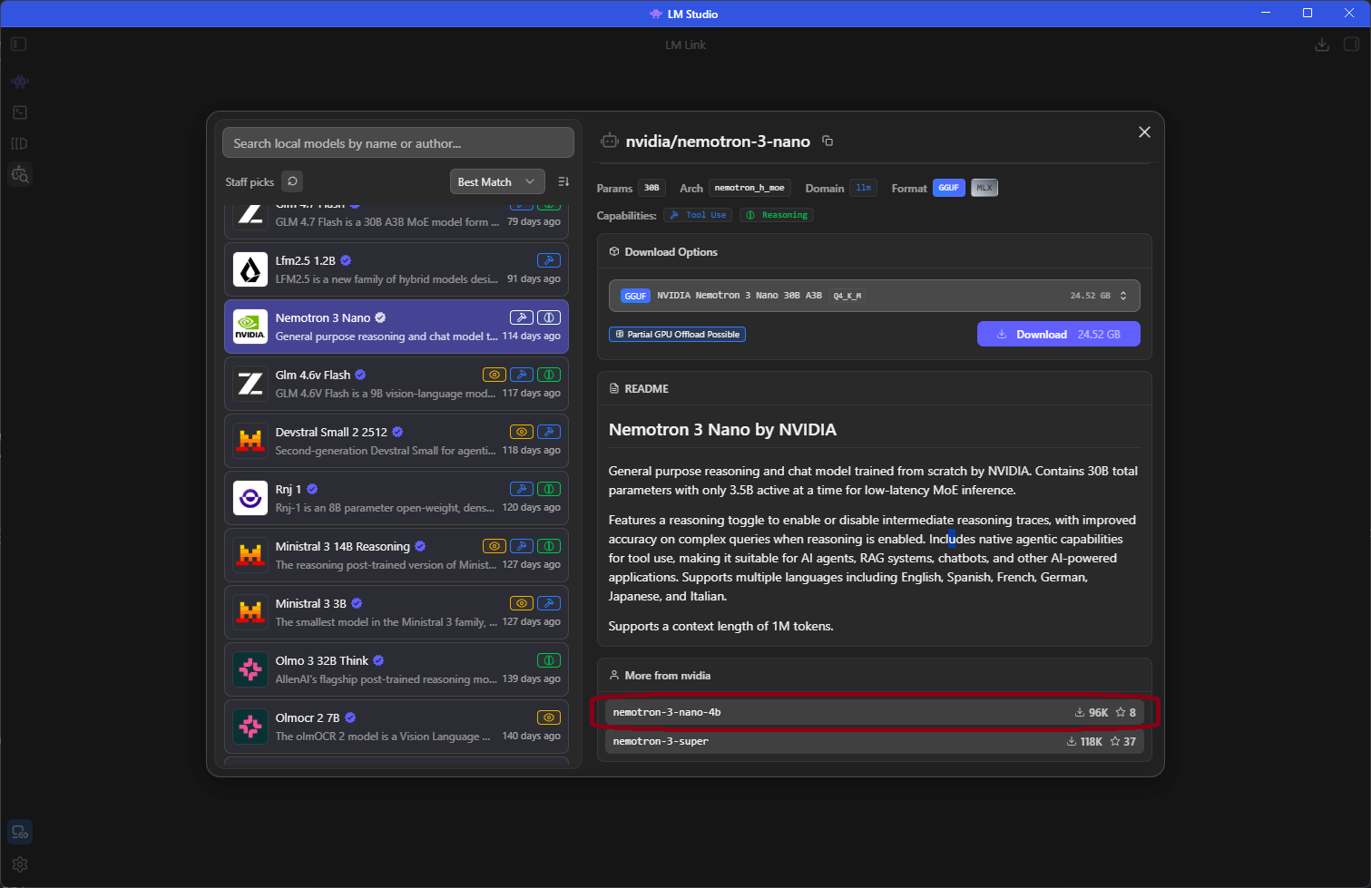1371x888 pixels.
Task: Open the downloads icon in the top-right header
Action: pyautogui.click(x=1322, y=44)
